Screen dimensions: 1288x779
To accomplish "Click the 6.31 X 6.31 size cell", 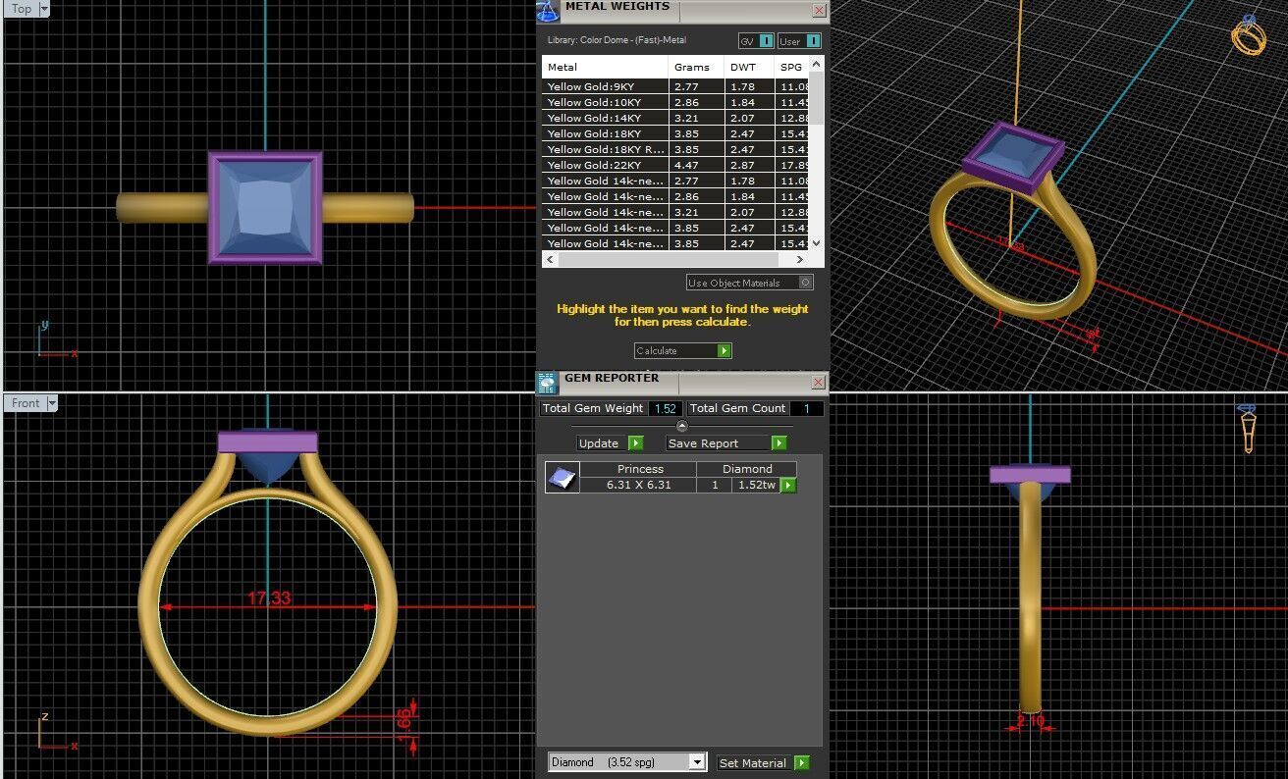I will pos(638,485).
